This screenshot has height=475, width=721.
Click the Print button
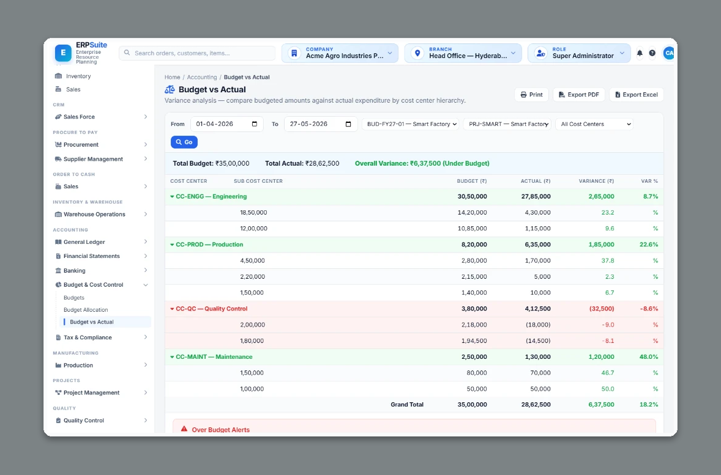(531, 95)
